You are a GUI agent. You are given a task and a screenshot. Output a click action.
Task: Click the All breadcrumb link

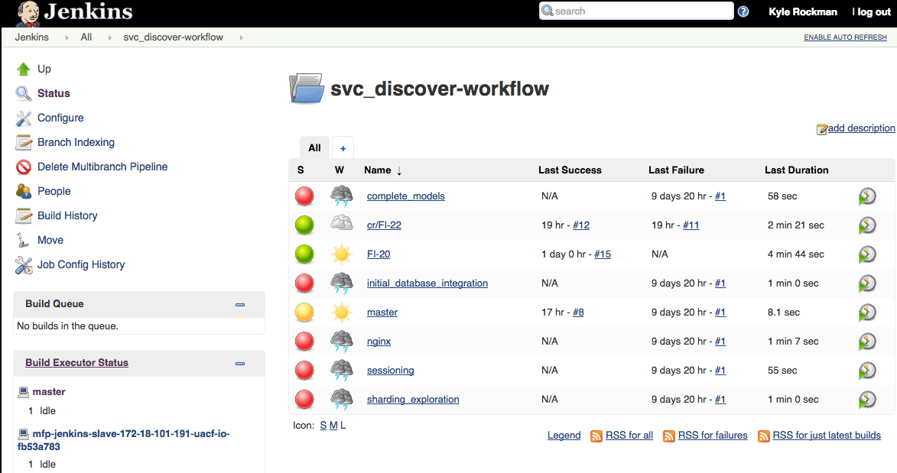coord(86,37)
